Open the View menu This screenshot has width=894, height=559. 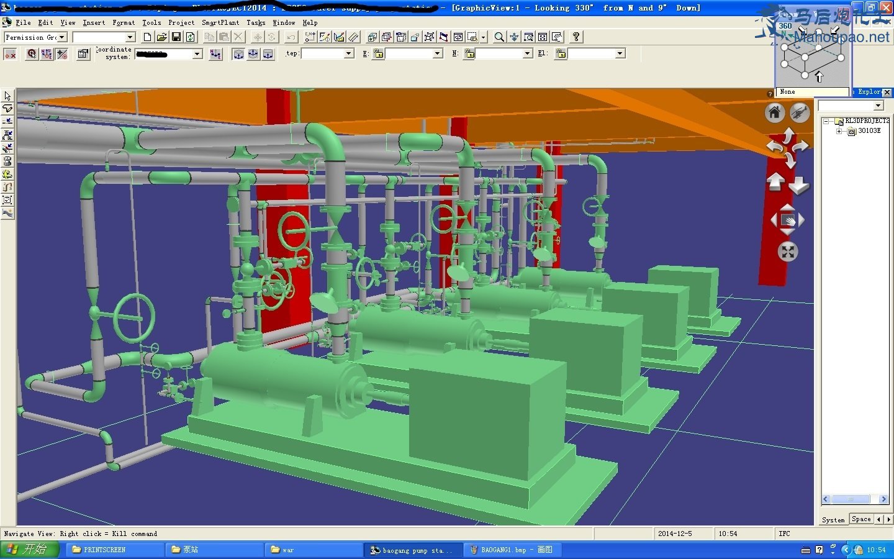[x=68, y=22]
